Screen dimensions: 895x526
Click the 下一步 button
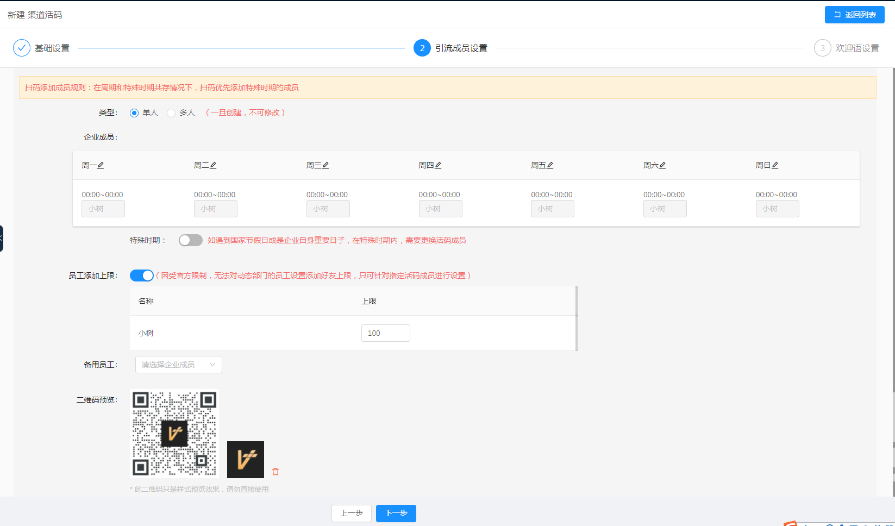[396, 514]
